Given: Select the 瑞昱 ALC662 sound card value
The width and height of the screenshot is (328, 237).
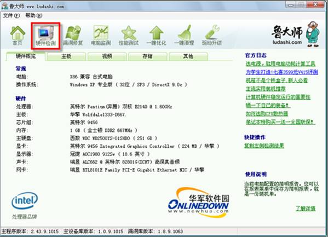Looking at the screenshot, I should pyautogui.click(x=125, y=161).
